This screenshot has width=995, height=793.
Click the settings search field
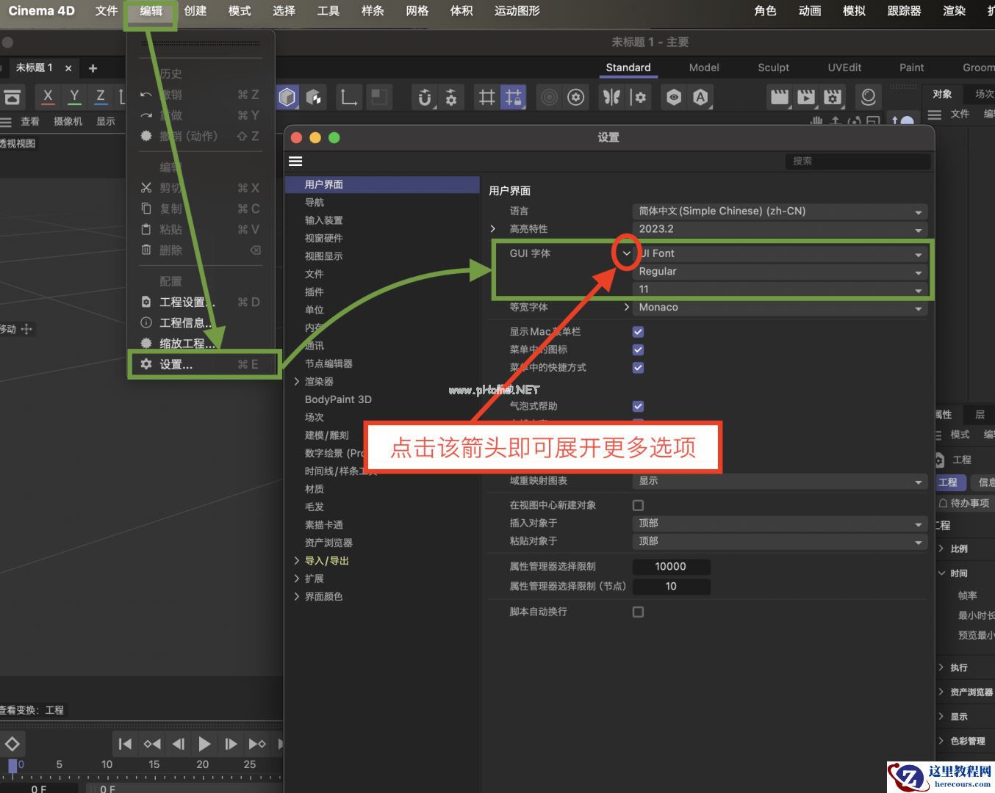(858, 161)
